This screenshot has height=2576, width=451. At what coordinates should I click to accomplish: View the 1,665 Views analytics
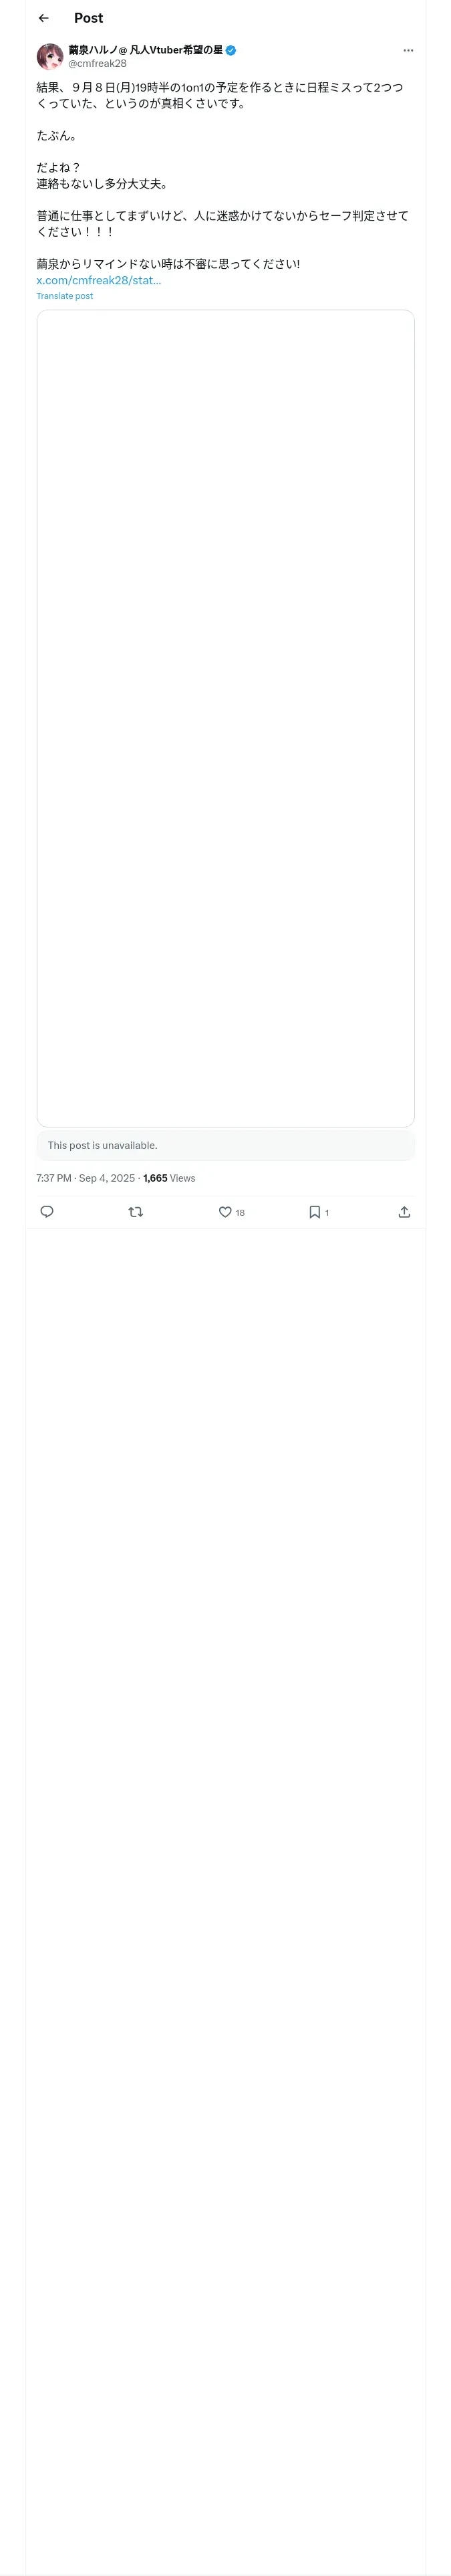tap(169, 1178)
